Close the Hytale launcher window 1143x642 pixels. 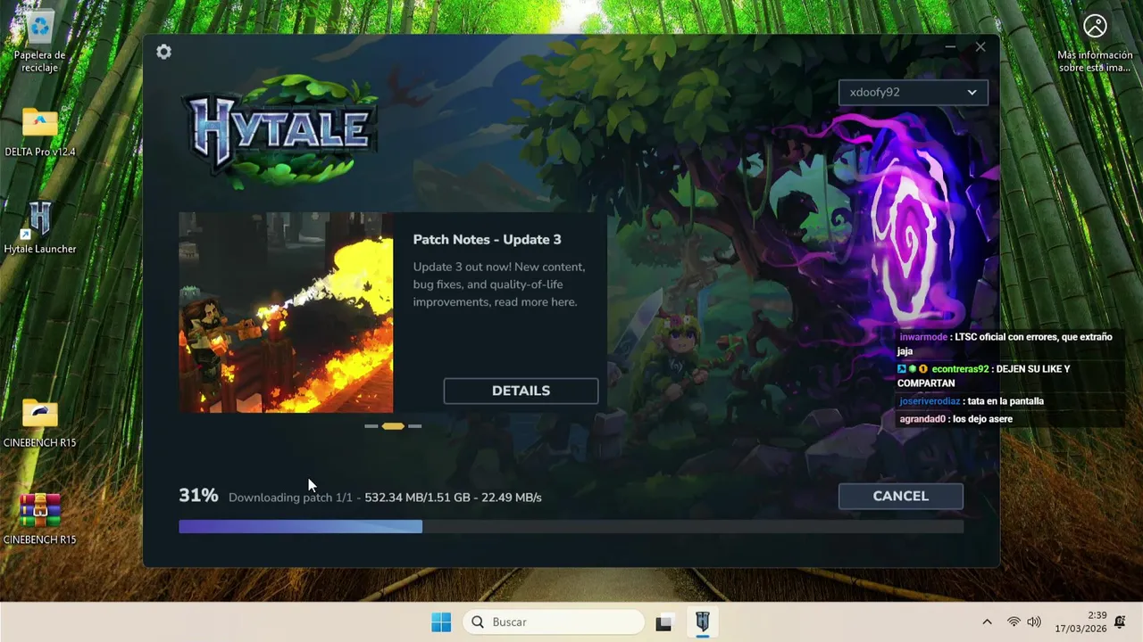pos(980,46)
